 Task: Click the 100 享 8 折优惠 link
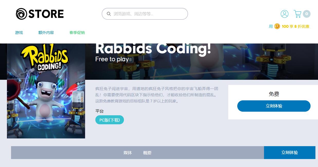[295, 26]
